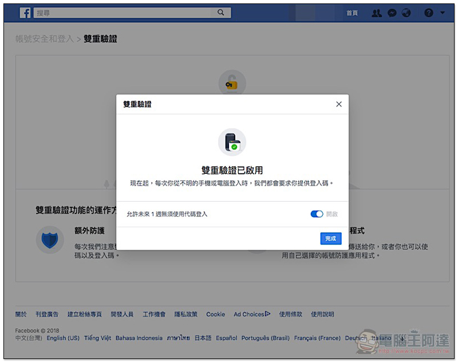
Task: Open the friend requests icon
Action: (x=376, y=13)
